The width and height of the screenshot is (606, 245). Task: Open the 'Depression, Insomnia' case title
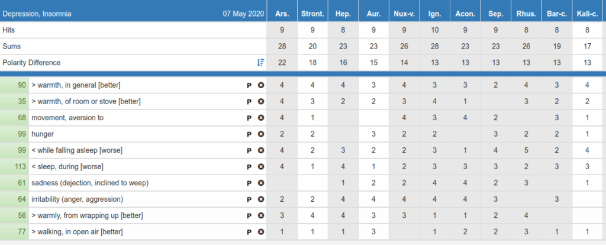point(37,13)
